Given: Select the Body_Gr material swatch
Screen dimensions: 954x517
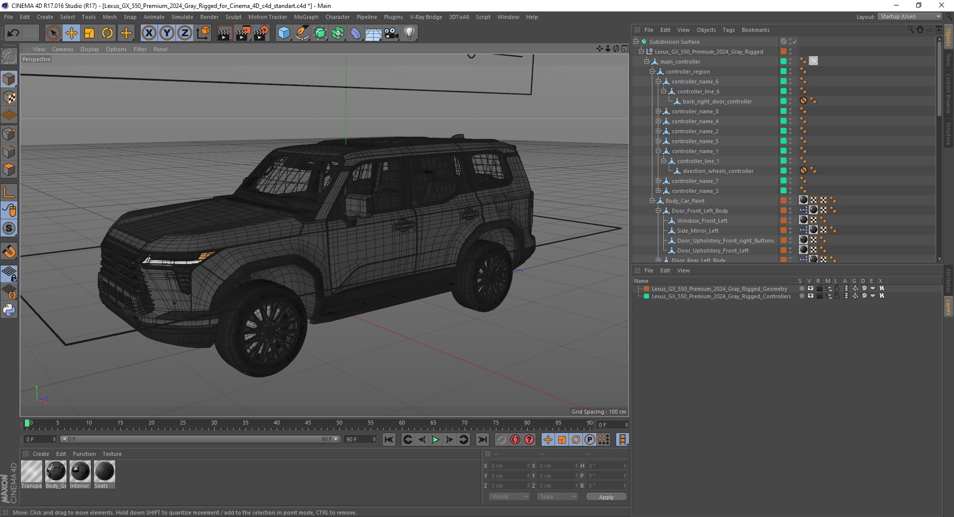Looking at the screenshot, I should click(x=56, y=474).
